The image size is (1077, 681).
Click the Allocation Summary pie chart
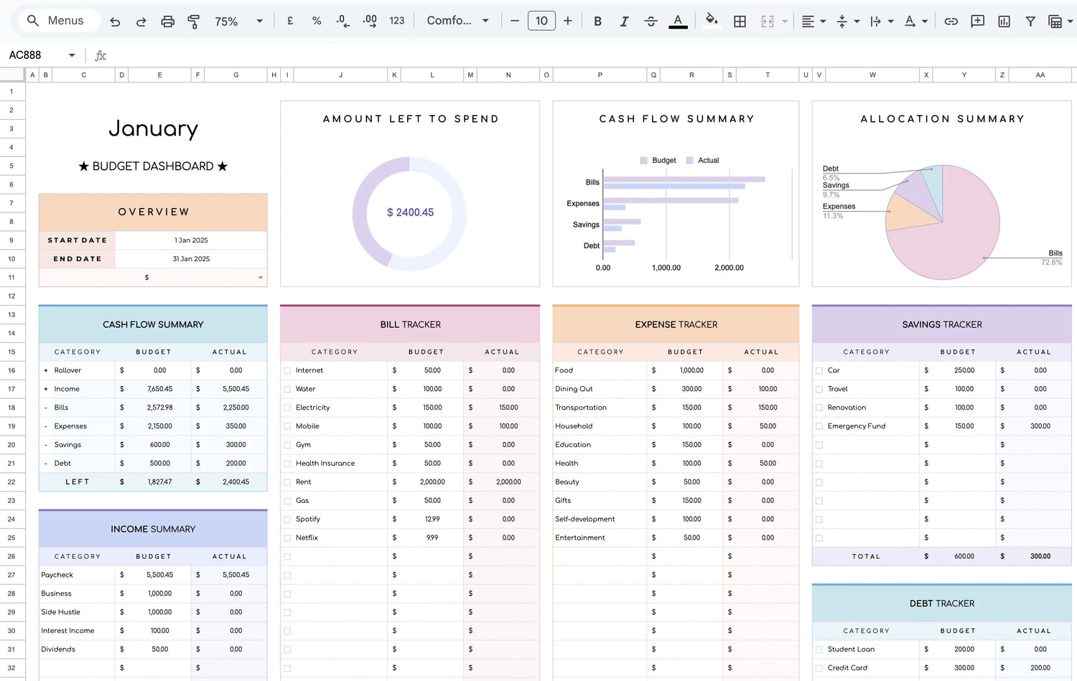(942, 222)
